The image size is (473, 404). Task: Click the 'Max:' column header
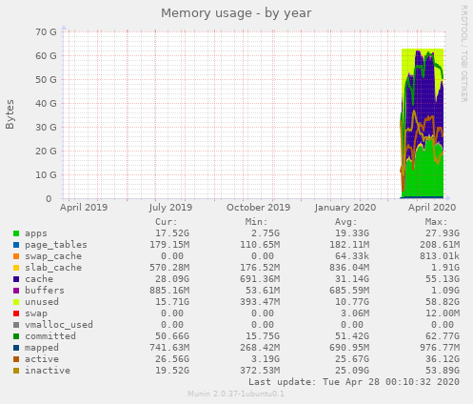(x=437, y=222)
